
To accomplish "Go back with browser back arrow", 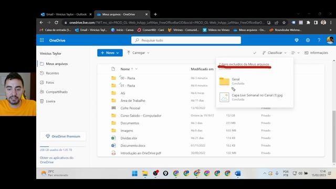I will 41,23.
